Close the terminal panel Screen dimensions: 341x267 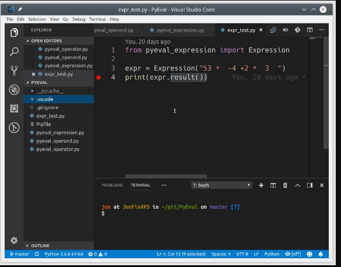coord(322,185)
